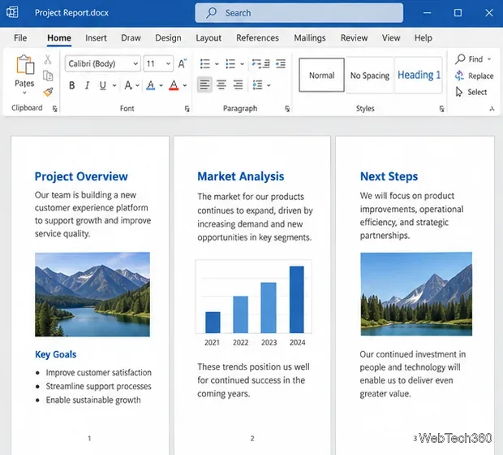The width and height of the screenshot is (503, 455).
Task: Click the 'Market Analysis' heading
Action: 241,176
